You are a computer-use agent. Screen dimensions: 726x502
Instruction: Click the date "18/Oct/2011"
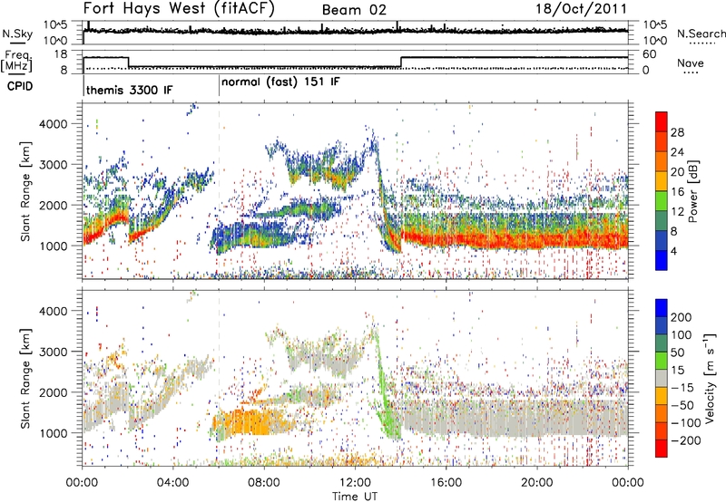coord(582,9)
